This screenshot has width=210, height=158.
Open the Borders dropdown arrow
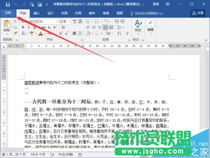(x=101, y=34)
